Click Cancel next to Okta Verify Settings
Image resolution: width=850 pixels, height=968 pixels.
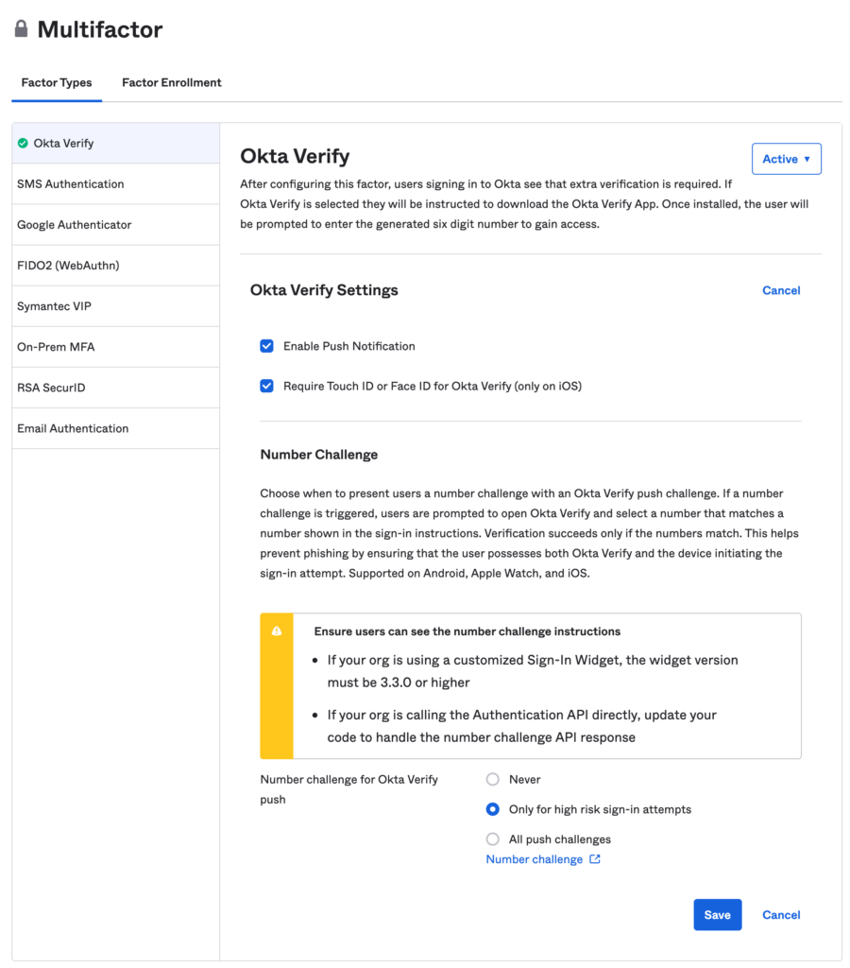(781, 290)
